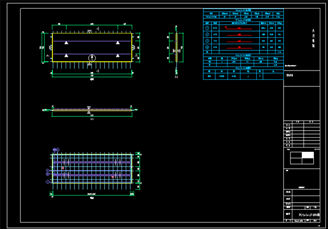Select the triangle marker on plan's left edge
The width and height of the screenshot is (328, 229).
50,48
